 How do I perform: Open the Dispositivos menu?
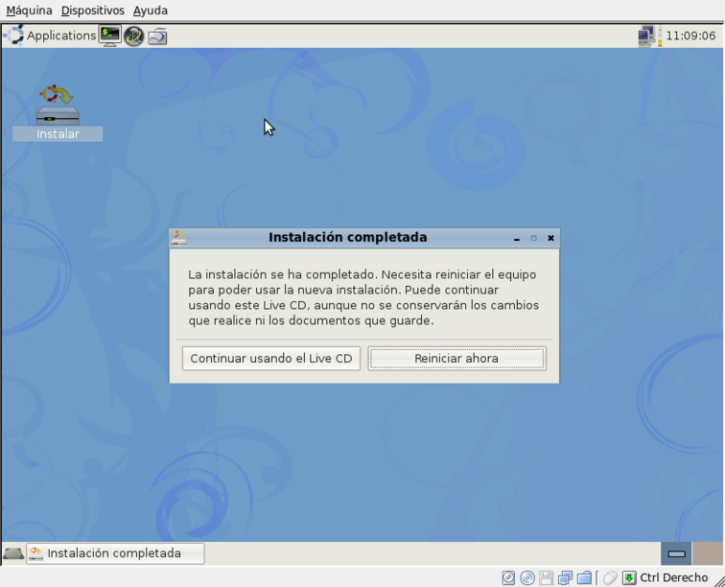[x=92, y=11]
